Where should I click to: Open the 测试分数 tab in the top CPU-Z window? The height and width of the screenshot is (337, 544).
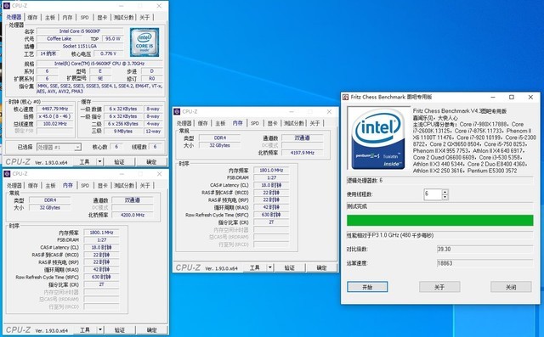pos(123,17)
